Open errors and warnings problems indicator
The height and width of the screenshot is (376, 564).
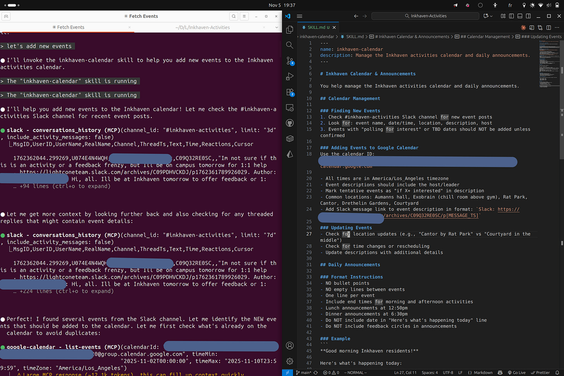pos(331,373)
